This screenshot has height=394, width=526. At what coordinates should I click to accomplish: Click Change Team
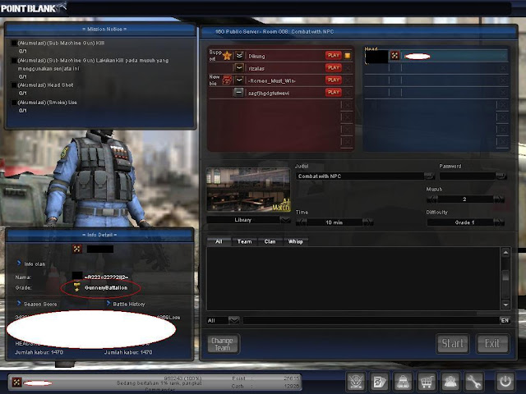[x=222, y=344]
